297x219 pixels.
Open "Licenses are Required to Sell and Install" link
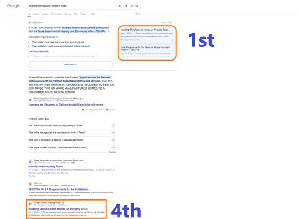coord(65,104)
